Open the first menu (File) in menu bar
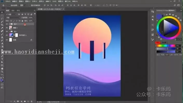The width and height of the screenshot is (183, 103). click(x=8, y=1)
